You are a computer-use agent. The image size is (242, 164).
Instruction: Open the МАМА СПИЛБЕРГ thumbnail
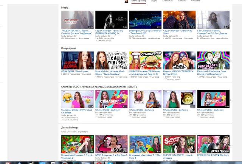(179, 60)
